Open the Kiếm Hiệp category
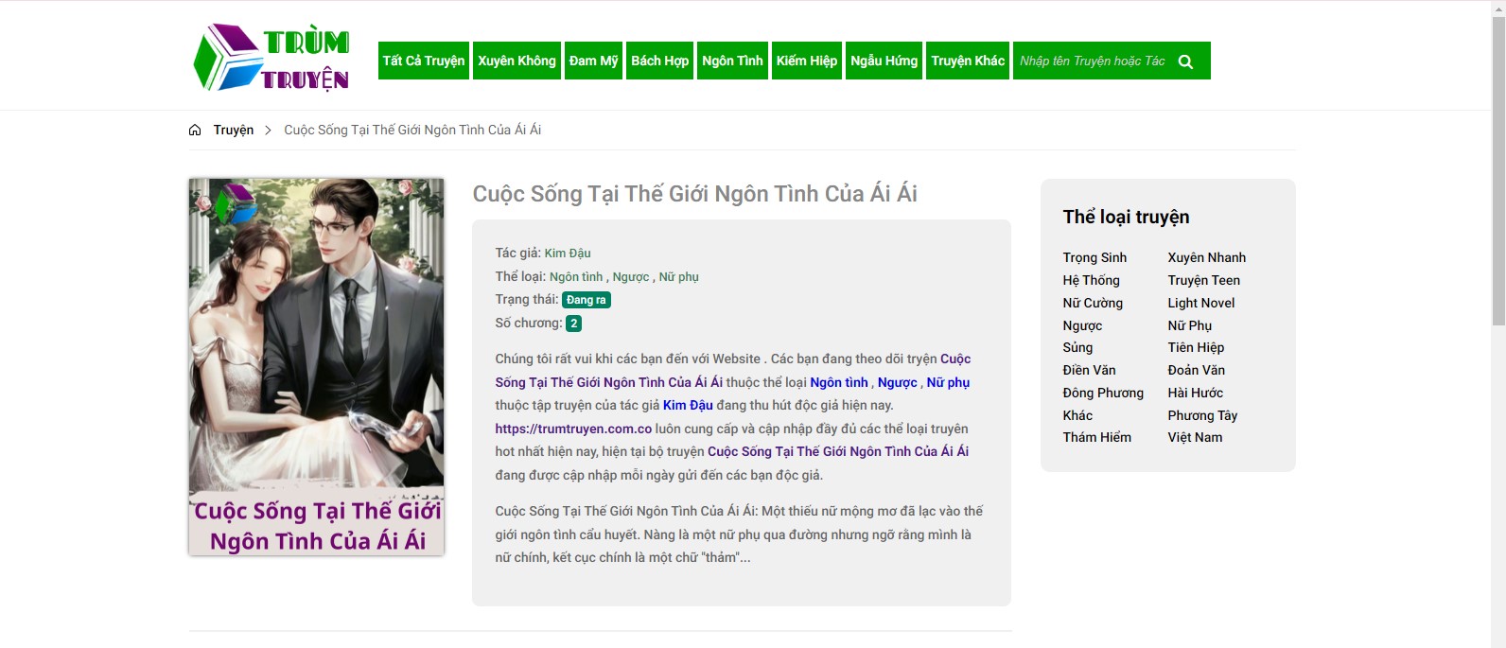 [x=806, y=61]
